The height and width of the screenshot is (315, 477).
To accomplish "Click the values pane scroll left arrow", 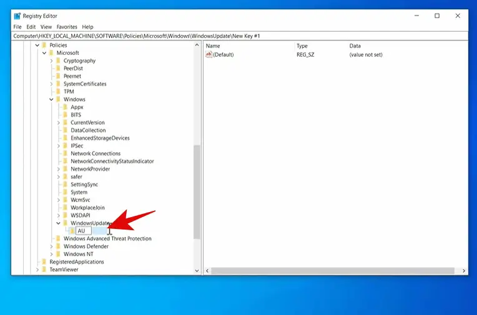I will 207,271.
